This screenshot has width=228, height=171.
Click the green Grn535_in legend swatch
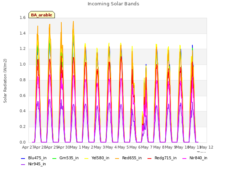coord(54,158)
